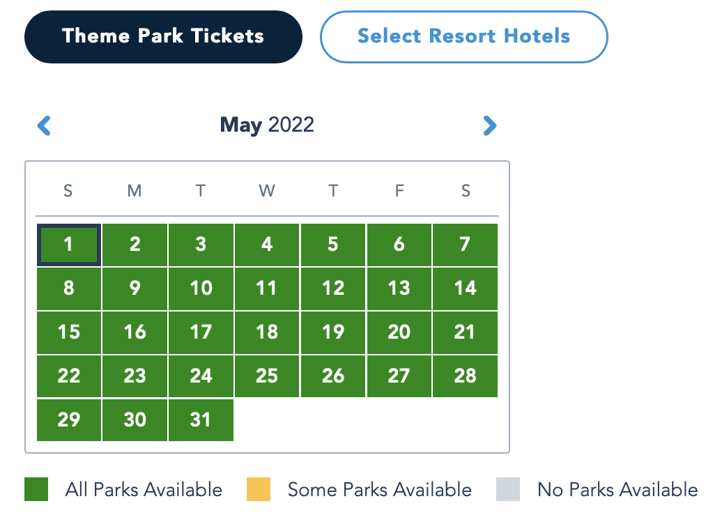The image size is (706, 531).
Task: Select May 29 date cell
Action: (x=68, y=420)
